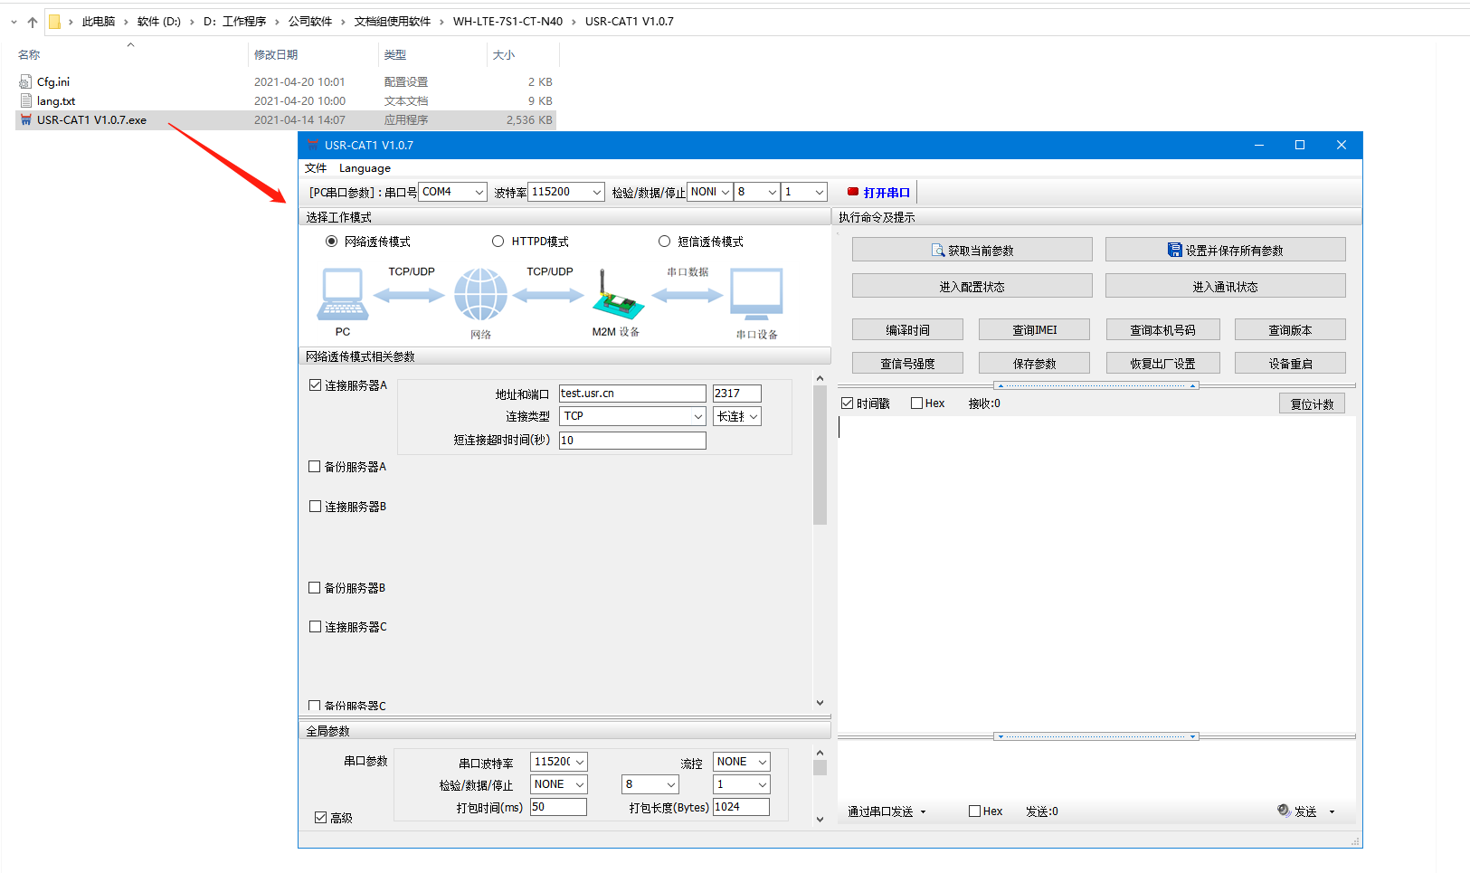Click the network globe diagram icon
Screen dimensions: 1470x873
[480, 294]
